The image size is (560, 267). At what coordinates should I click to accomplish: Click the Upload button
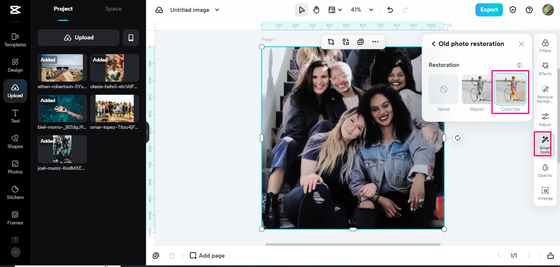pos(78,38)
